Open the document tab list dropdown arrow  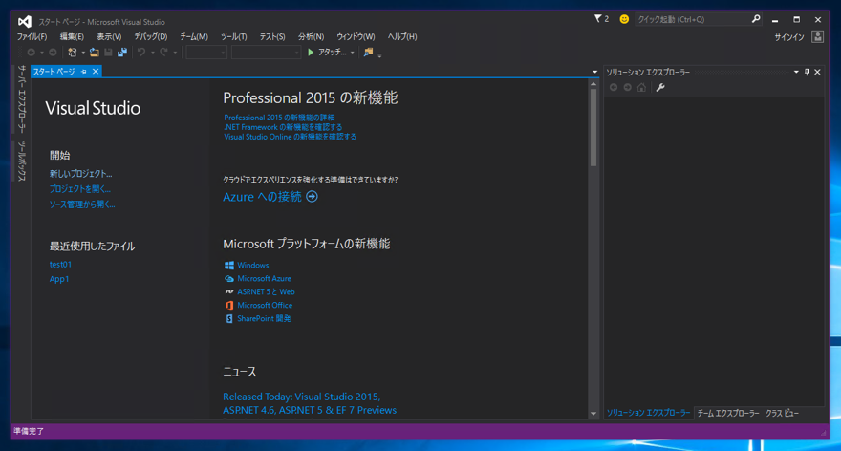[x=594, y=72]
